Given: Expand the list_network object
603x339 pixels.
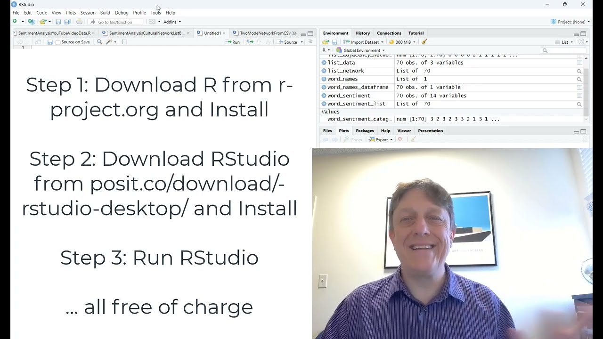Looking at the screenshot, I should (324, 71).
